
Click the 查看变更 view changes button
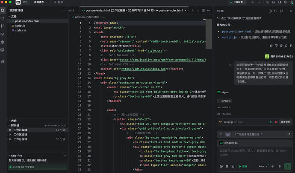[286, 122]
